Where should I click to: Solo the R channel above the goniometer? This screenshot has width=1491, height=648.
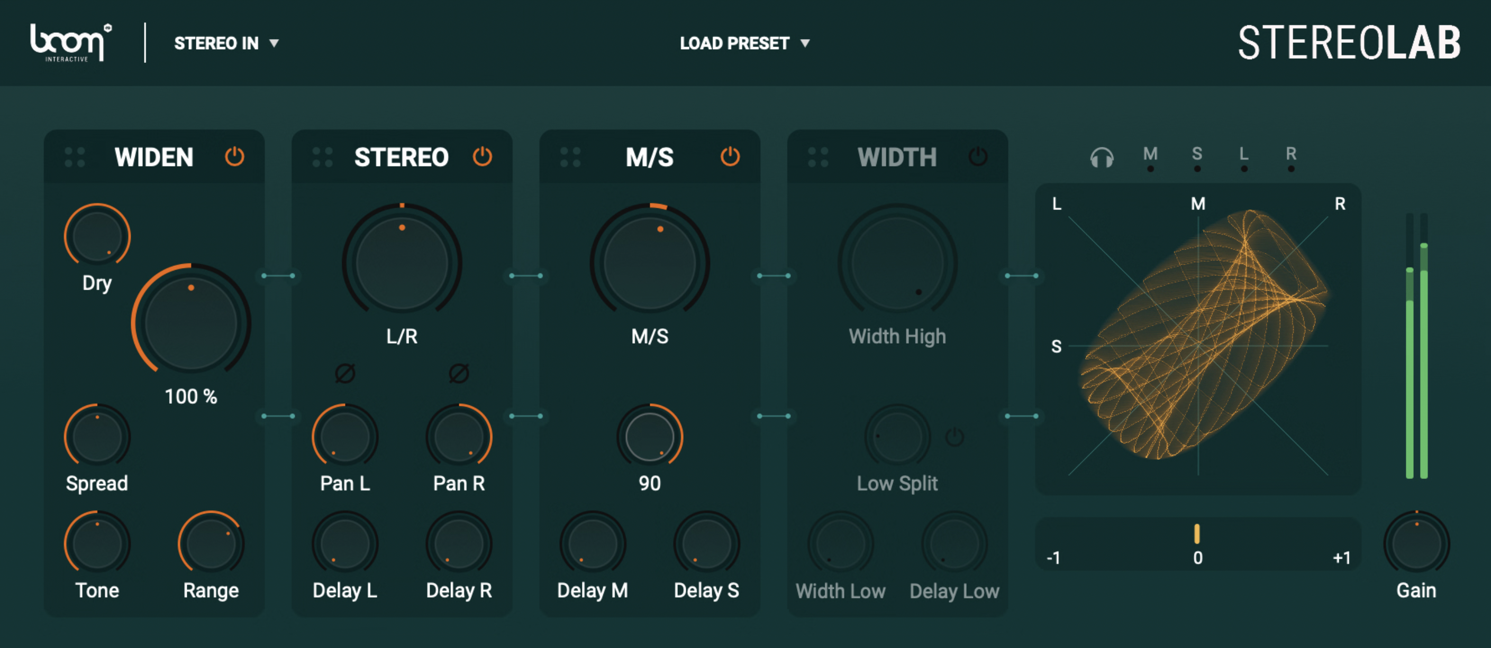tap(1292, 155)
